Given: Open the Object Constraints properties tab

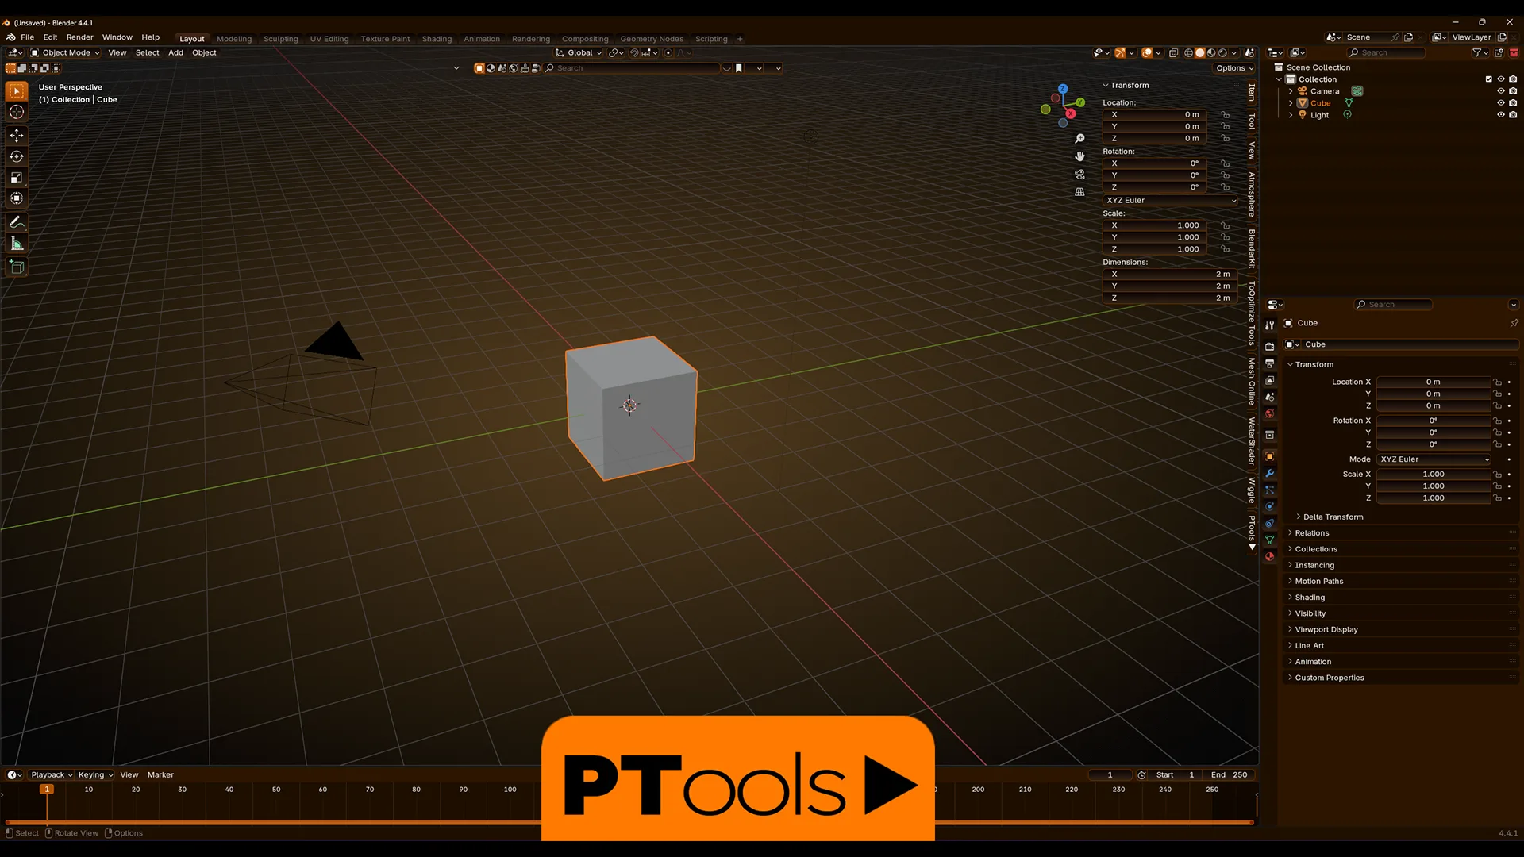Looking at the screenshot, I should pos(1269,523).
